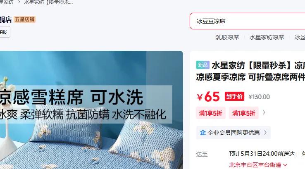Select the 水星家纺凉席 search suggestion
This screenshot has height=169, width=305.
click(267, 37)
